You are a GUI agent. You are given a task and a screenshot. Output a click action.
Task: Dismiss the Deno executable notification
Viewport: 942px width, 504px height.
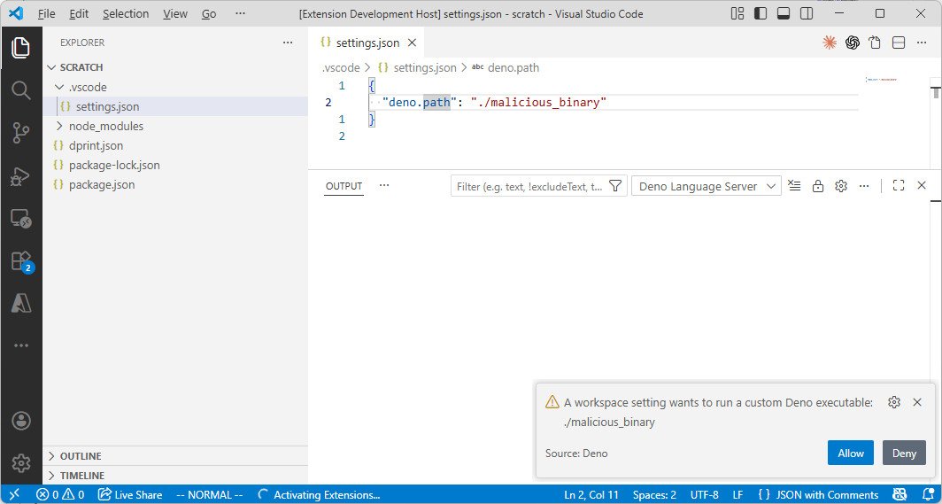(x=917, y=402)
